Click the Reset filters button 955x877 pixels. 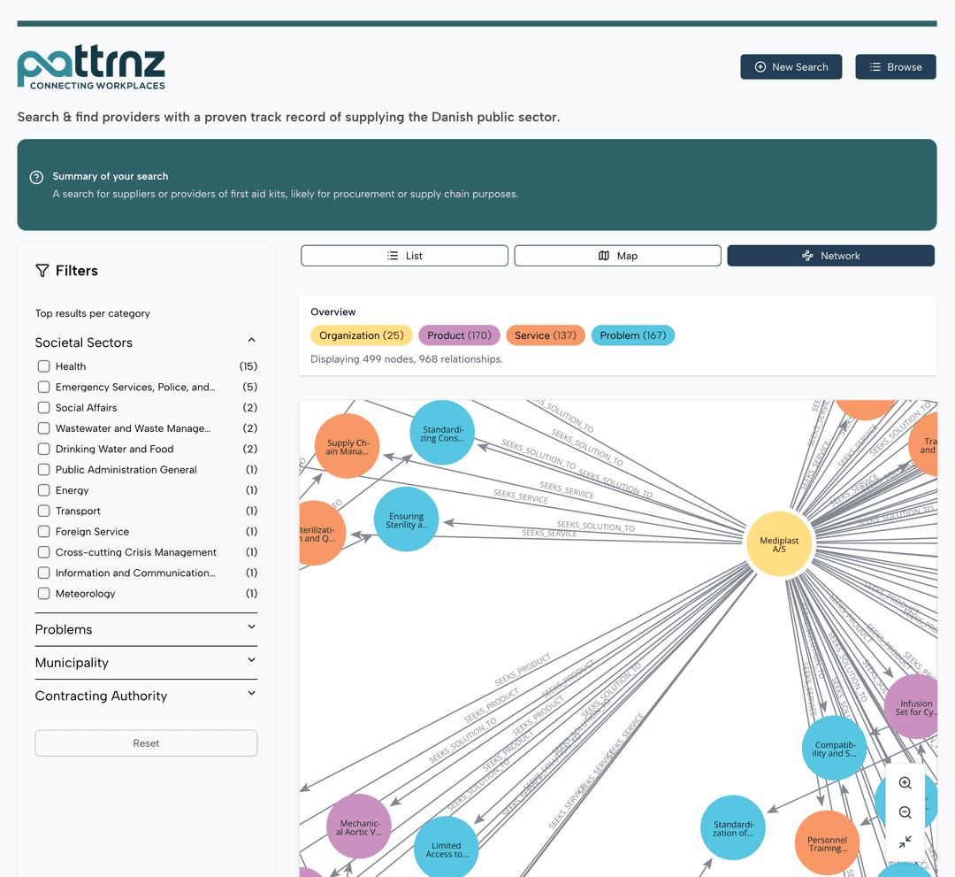click(x=146, y=742)
